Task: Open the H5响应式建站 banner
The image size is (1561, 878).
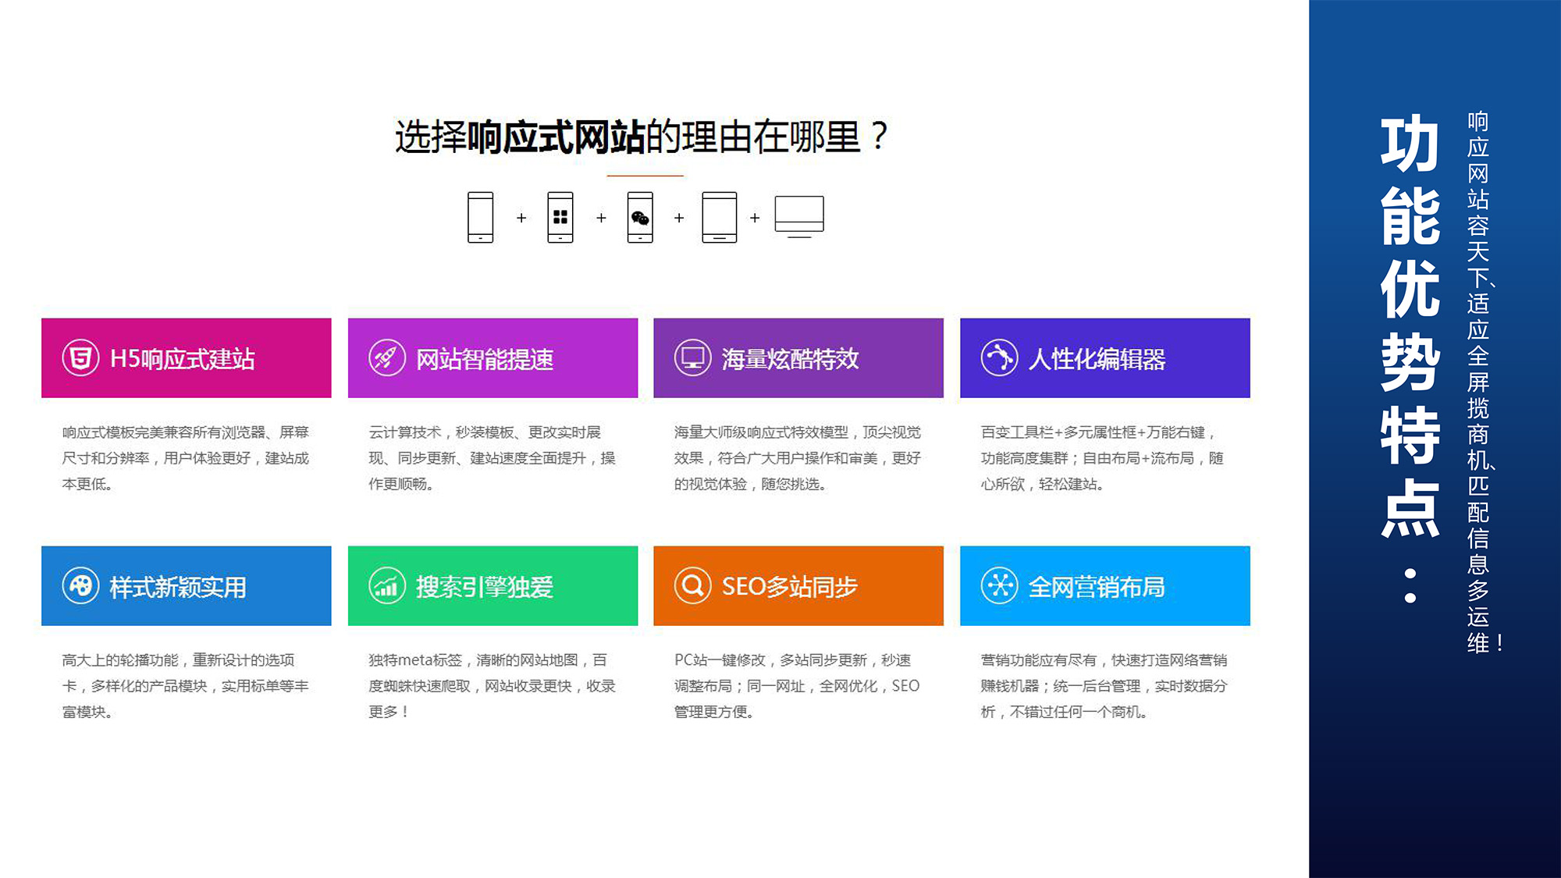Action: (x=186, y=358)
